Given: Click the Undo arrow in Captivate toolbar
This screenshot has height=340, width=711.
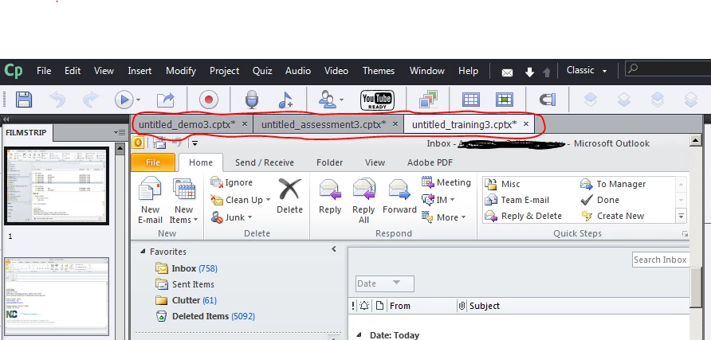Looking at the screenshot, I should pyautogui.click(x=57, y=100).
